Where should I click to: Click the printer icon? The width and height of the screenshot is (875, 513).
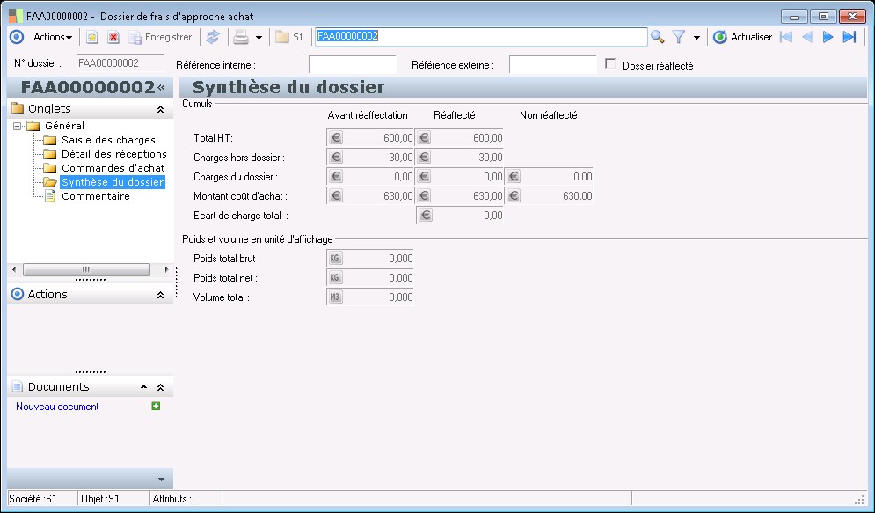pos(240,37)
